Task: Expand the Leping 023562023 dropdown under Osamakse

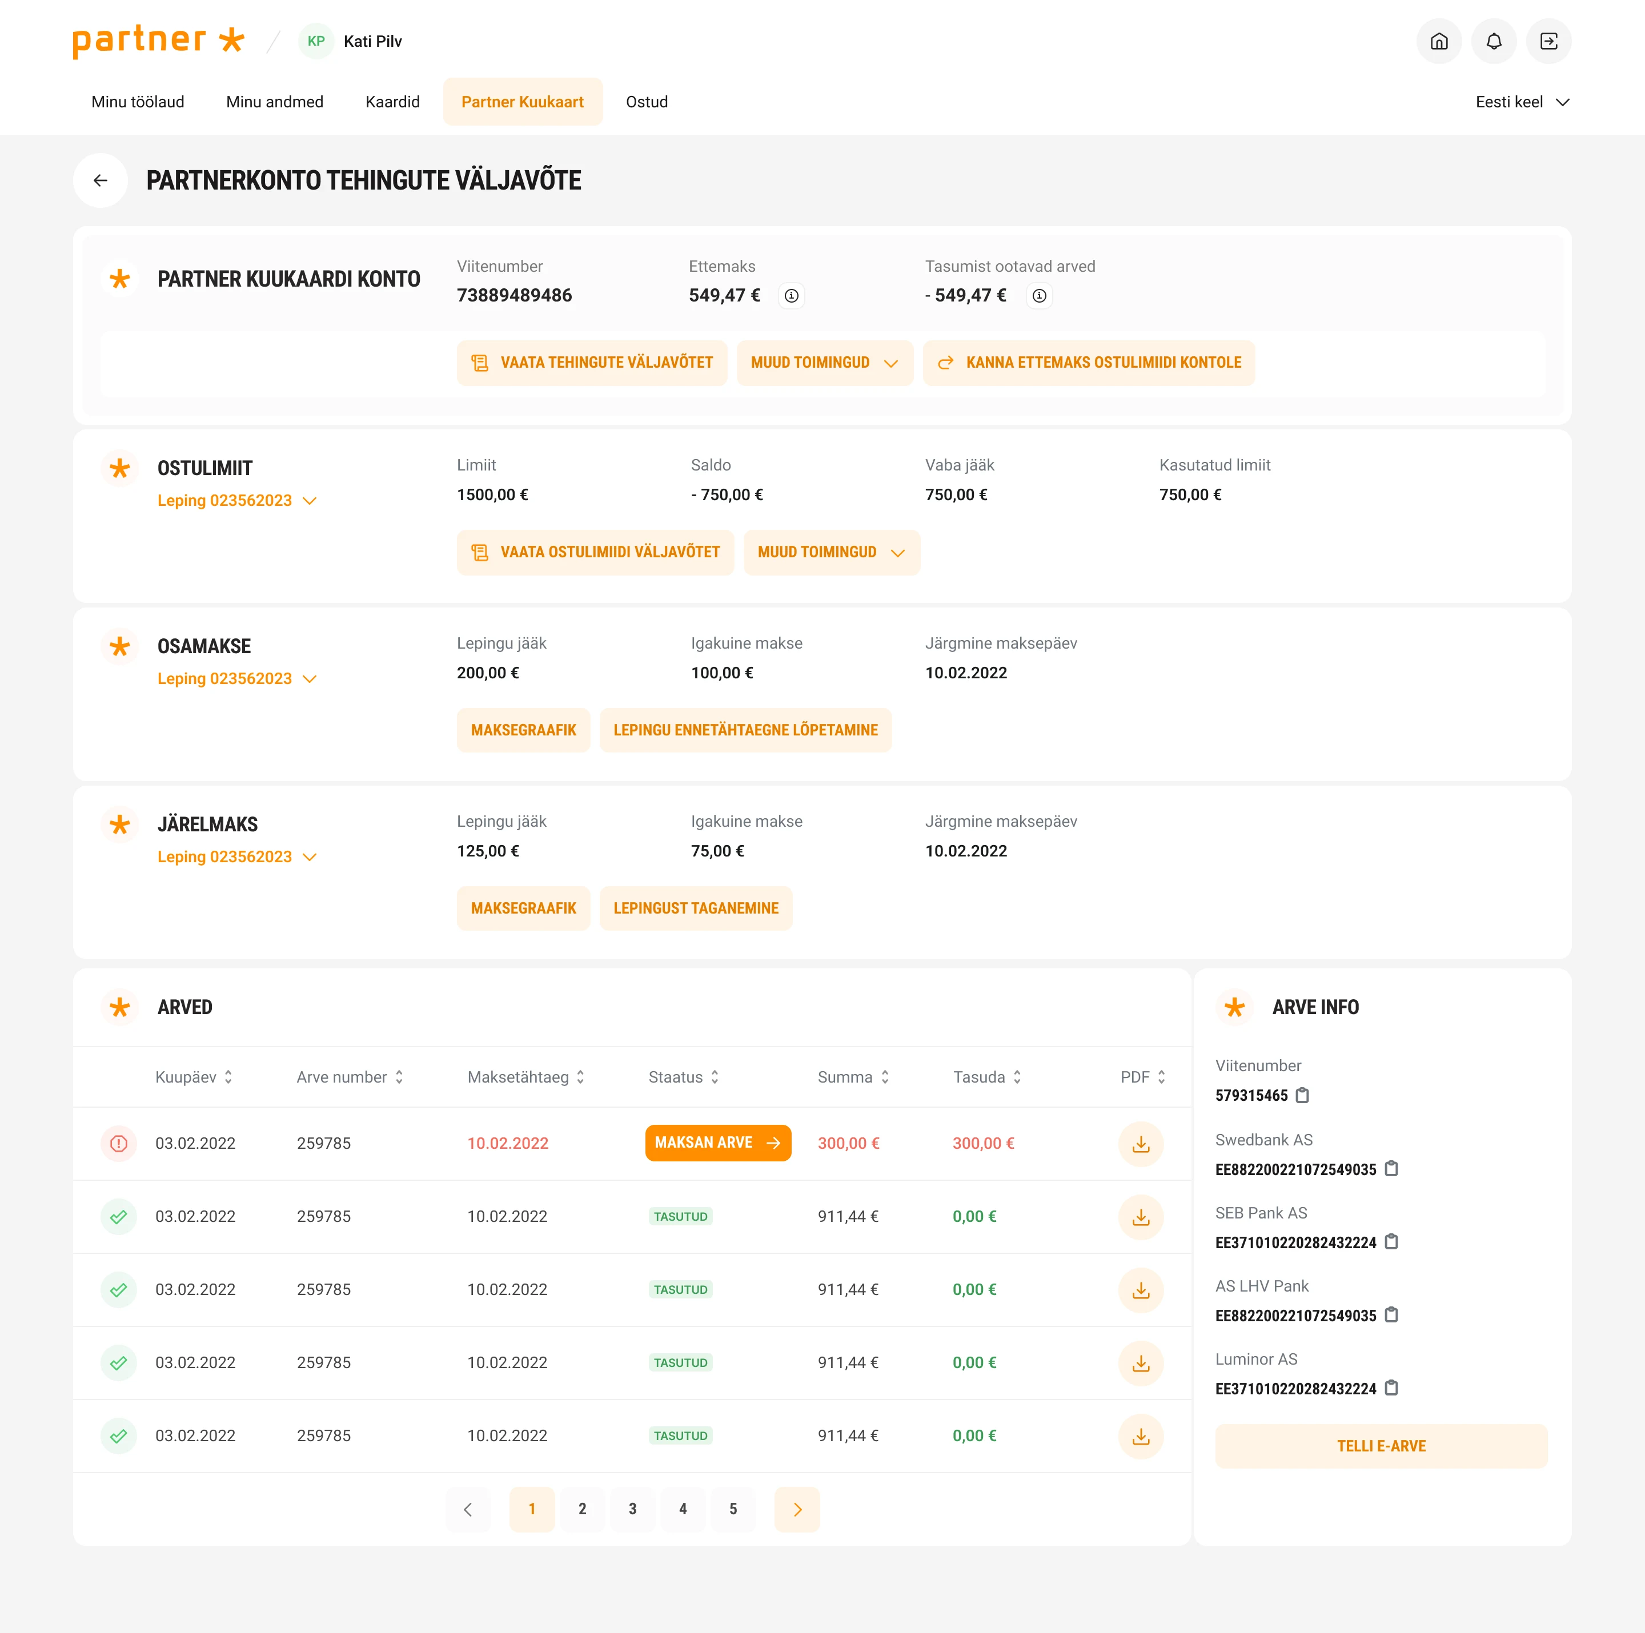Action: pyautogui.click(x=236, y=678)
